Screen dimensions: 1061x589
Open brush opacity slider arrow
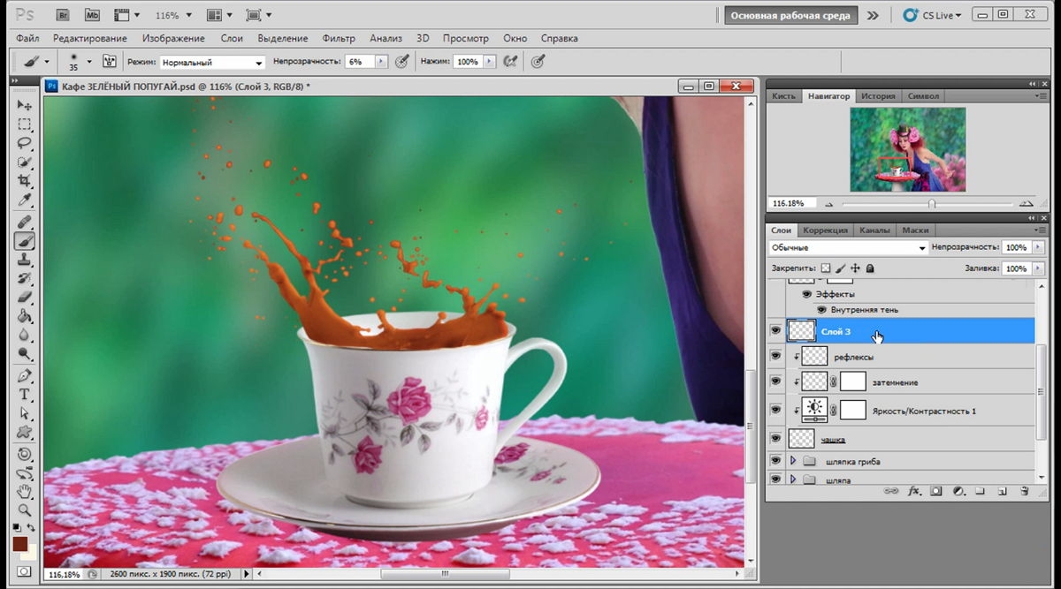[382, 62]
